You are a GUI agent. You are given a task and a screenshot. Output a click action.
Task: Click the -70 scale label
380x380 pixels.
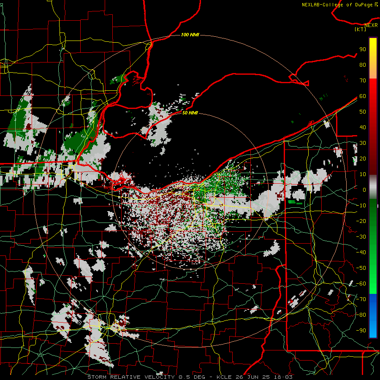[361, 299]
